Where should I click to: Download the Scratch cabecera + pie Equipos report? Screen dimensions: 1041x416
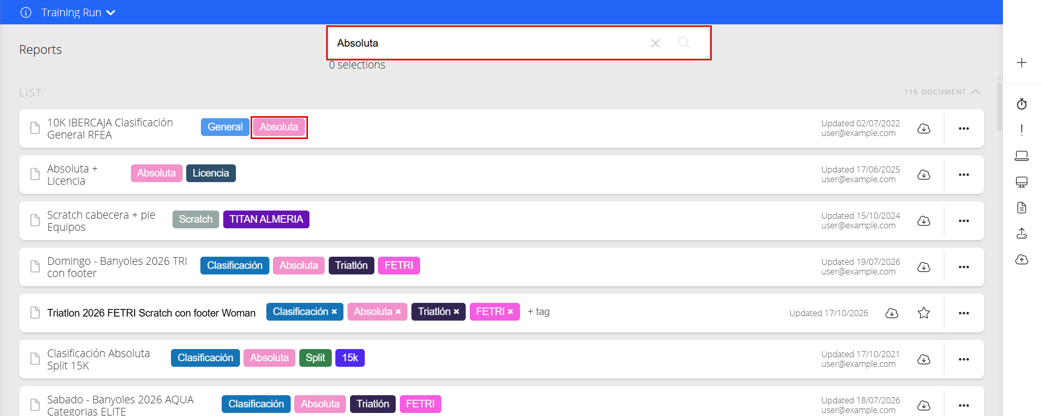924,221
